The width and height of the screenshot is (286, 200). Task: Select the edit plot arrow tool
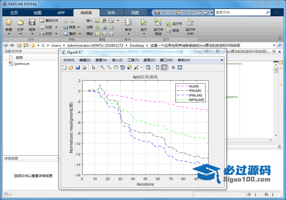[94, 68]
